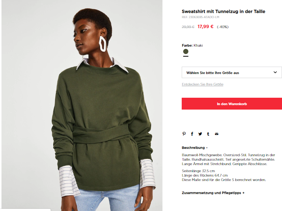Click the (-40%) discount label
Viewport: 282px width, 211px height.
[x=223, y=27]
